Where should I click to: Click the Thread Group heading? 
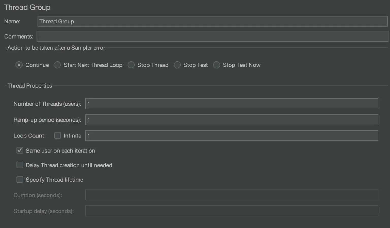tap(27, 7)
